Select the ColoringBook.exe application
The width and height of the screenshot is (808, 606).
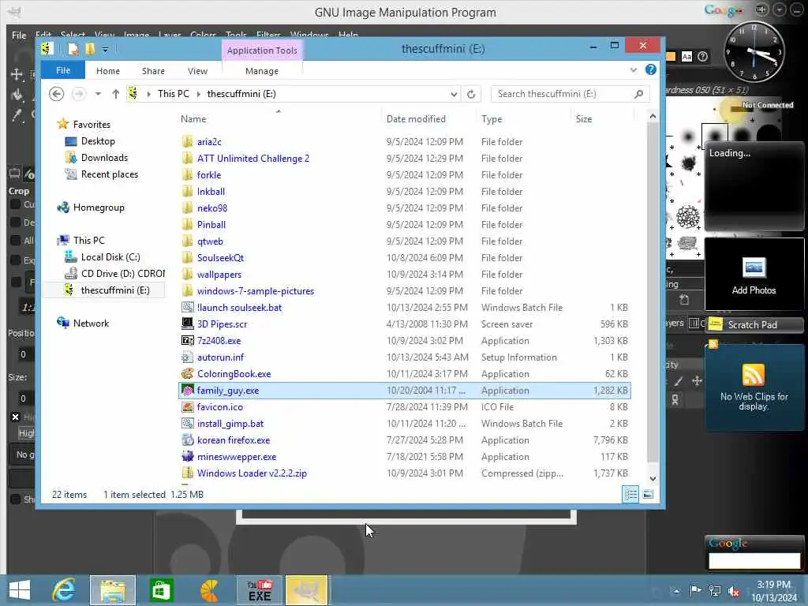point(234,373)
